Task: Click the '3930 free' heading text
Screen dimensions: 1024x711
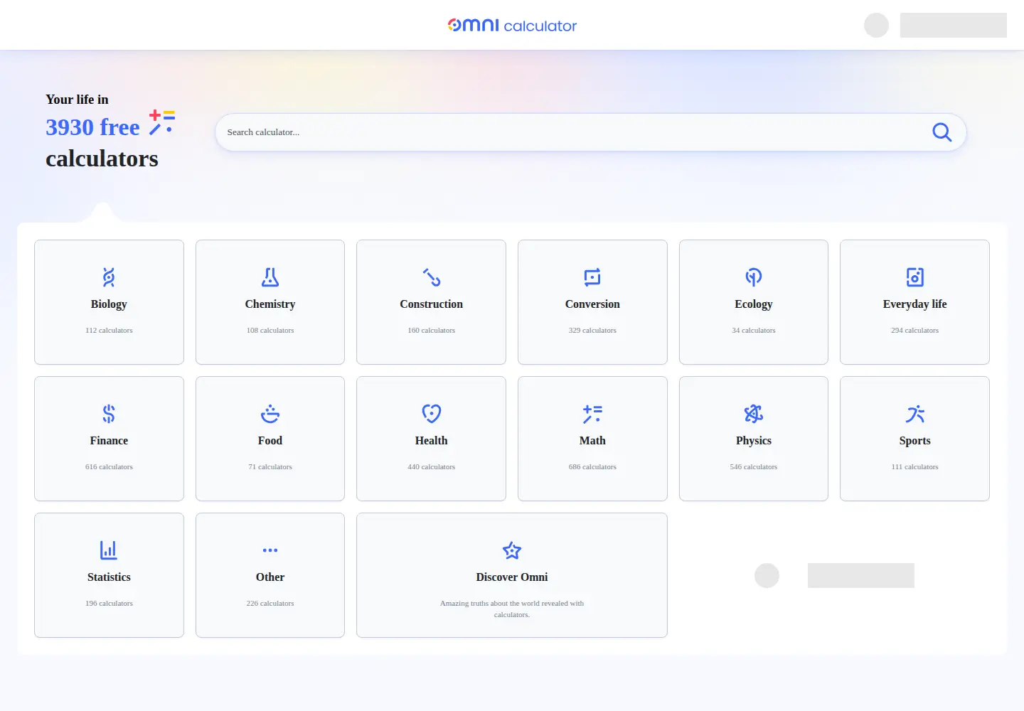Action: [x=93, y=127]
